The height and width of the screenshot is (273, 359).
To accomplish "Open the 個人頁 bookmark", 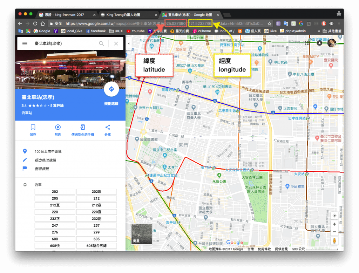I will tap(253, 31).
